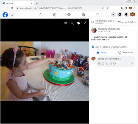
Task: Open browser extensions puzzle icon
Action: 122,8
